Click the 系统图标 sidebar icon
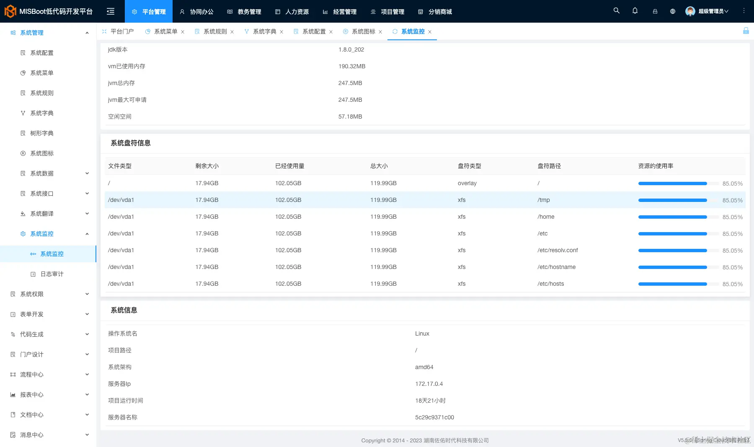The width and height of the screenshot is (754, 447). (23, 153)
